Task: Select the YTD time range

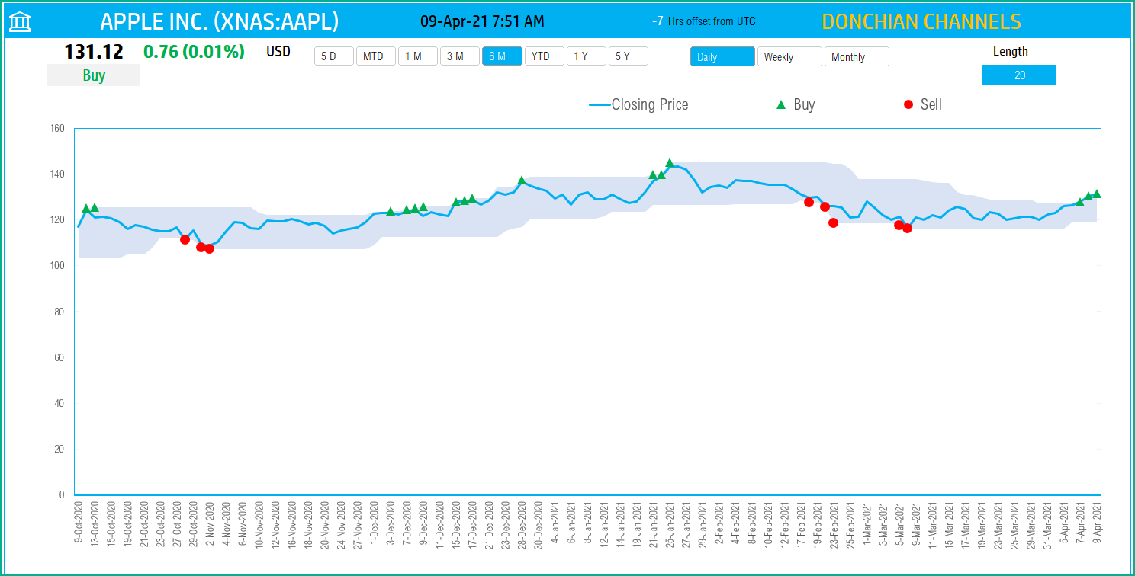Action: (544, 56)
